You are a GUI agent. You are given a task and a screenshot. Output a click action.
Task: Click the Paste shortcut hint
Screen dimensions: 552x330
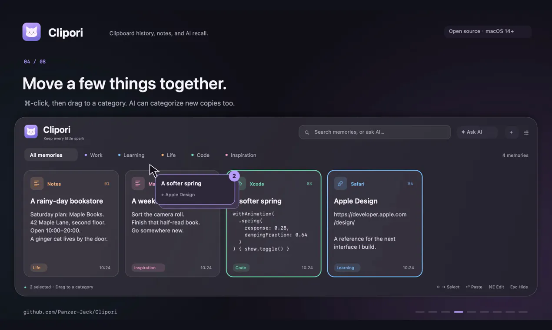click(474, 287)
